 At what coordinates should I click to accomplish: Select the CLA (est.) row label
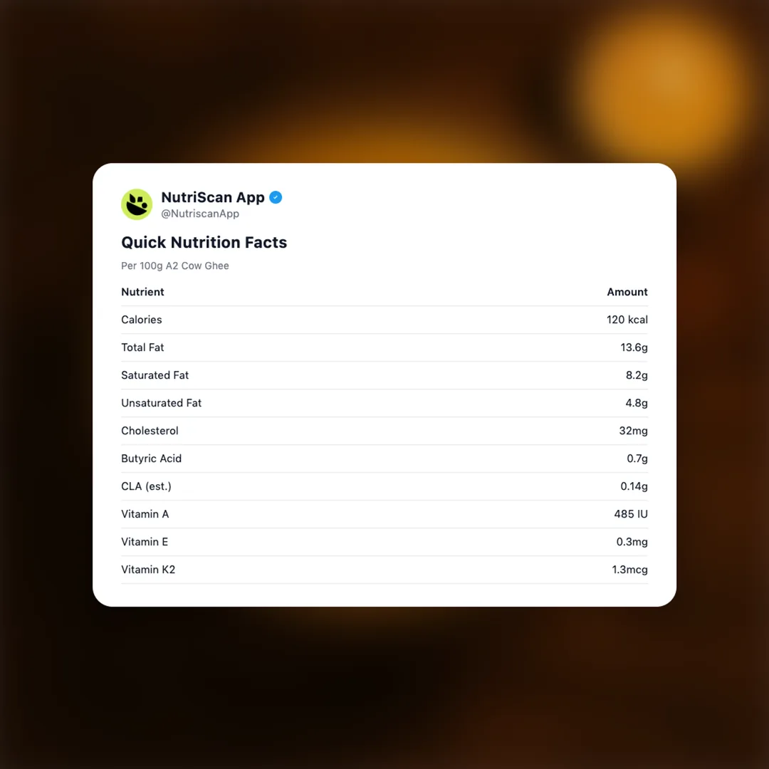(146, 486)
